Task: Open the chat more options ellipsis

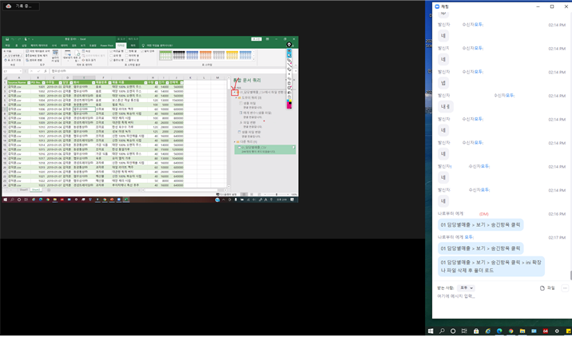Action: pos(565,288)
